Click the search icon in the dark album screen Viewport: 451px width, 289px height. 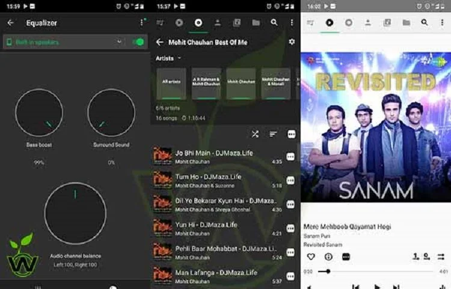(x=274, y=22)
